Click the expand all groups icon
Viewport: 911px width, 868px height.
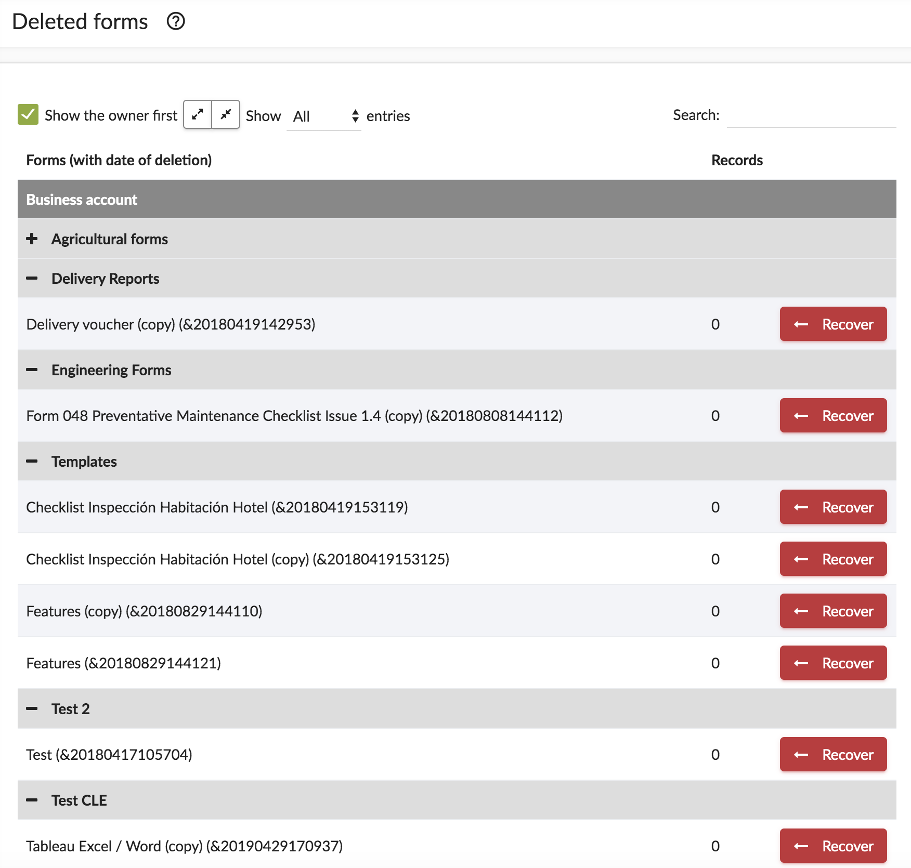pyautogui.click(x=198, y=114)
